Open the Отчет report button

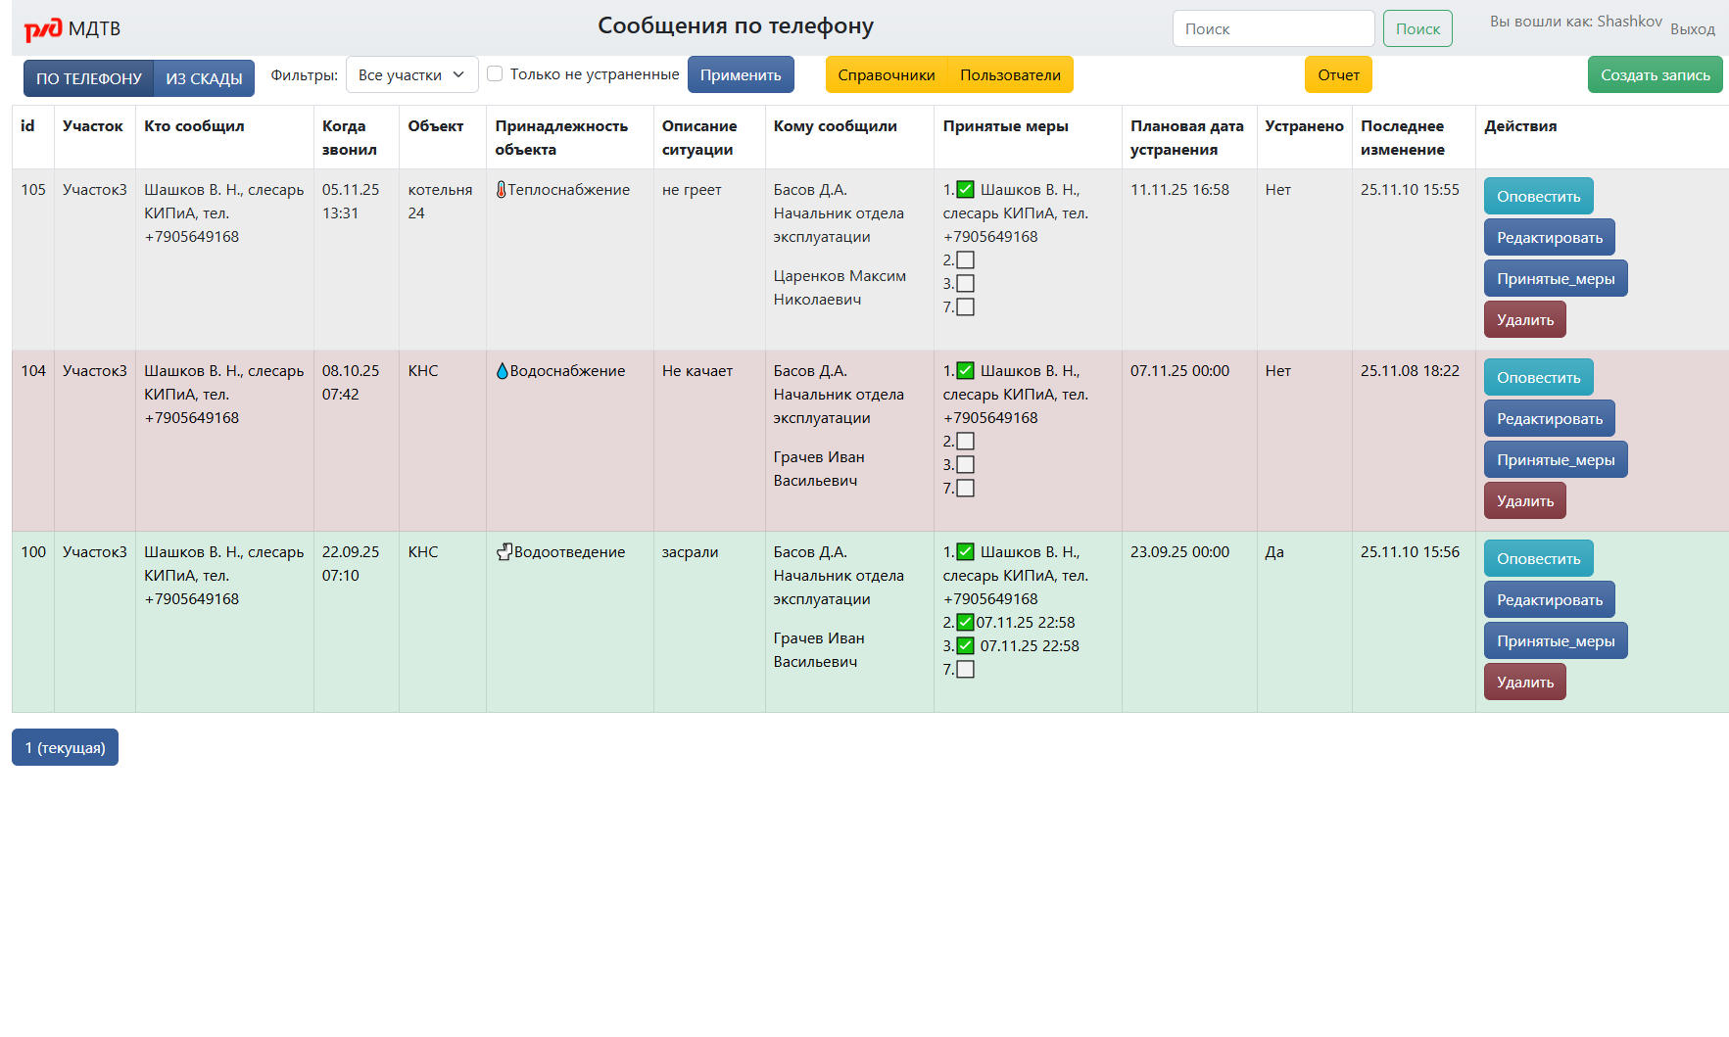pyautogui.click(x=1337, y=75)
